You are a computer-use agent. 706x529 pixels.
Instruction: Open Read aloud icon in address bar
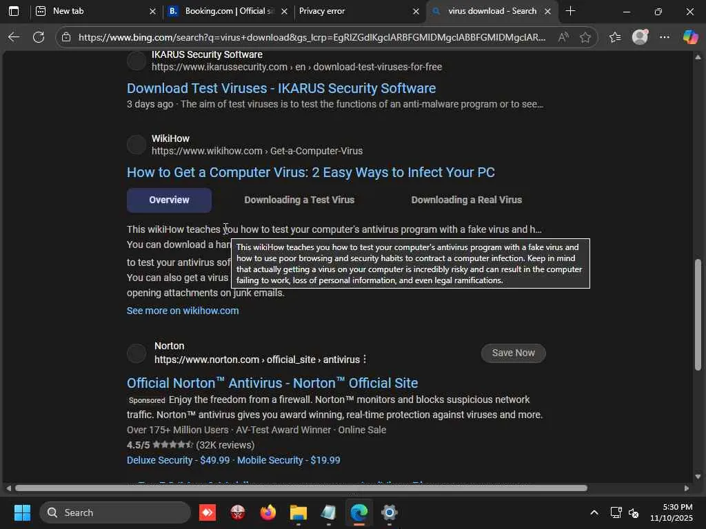(563, 37)
